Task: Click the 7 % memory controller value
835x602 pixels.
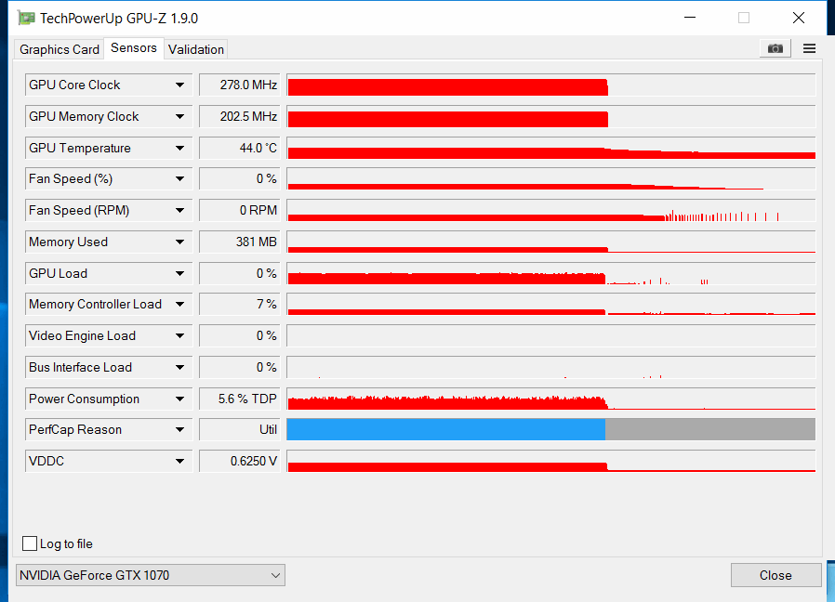Action: click(240, 304)
